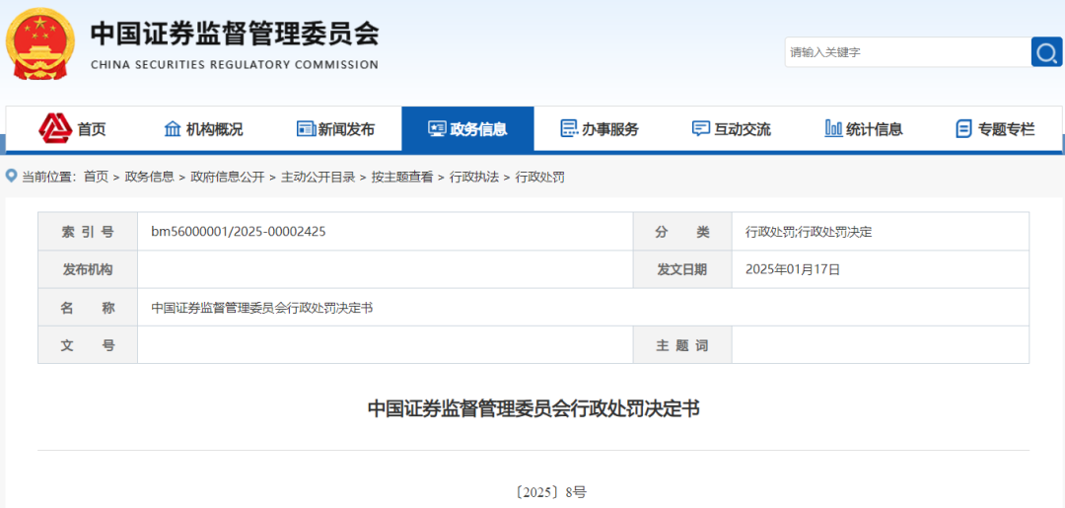Open the 首页 navigation tab

(x=73, y=128)
